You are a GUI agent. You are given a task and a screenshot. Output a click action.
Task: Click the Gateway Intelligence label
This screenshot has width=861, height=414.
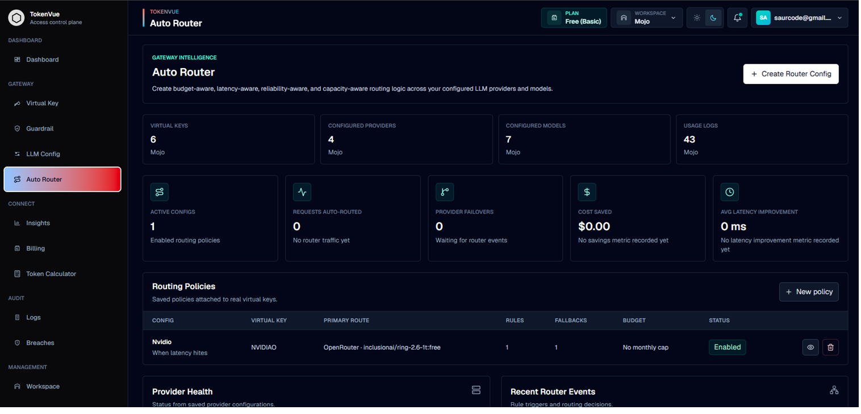click(185, 57)
